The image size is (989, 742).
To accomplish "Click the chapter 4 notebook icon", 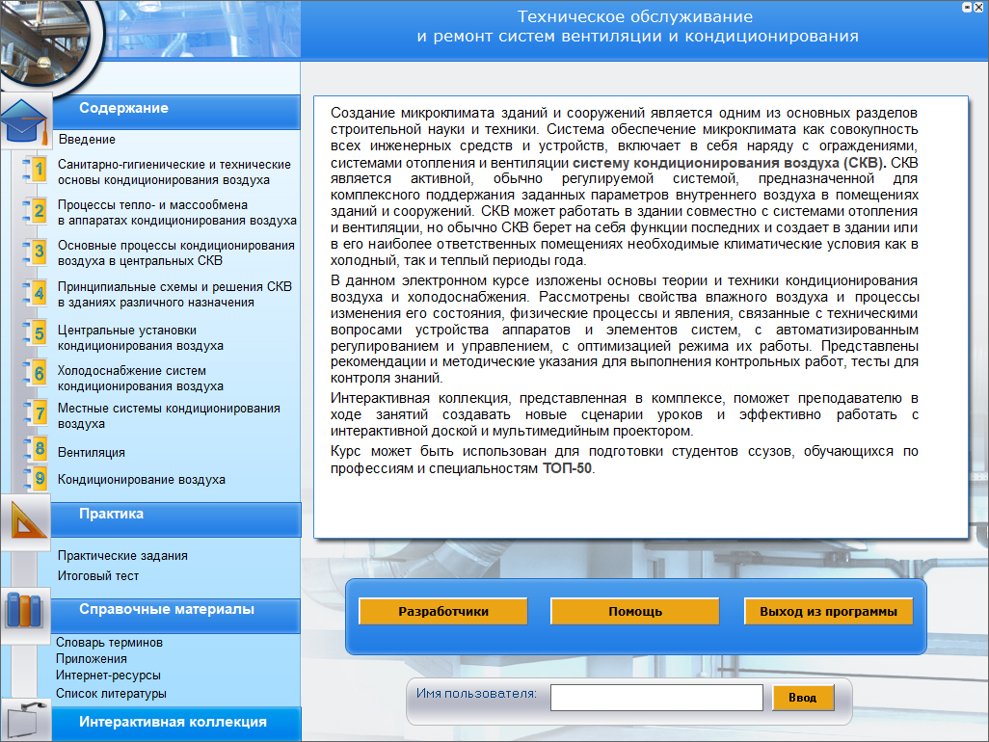I will point(37,294).
